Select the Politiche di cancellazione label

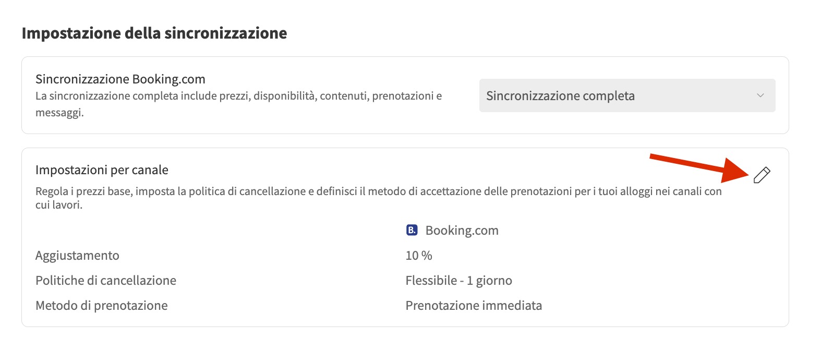106,281
